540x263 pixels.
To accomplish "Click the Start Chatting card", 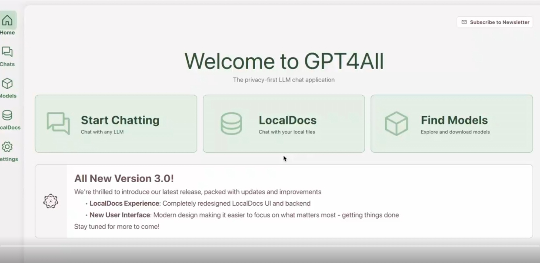I will [x=116, y=124].
